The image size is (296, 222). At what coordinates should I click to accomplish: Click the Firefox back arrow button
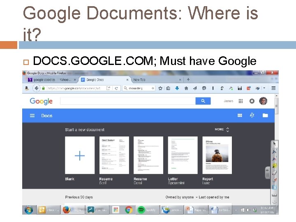[37, 88]
